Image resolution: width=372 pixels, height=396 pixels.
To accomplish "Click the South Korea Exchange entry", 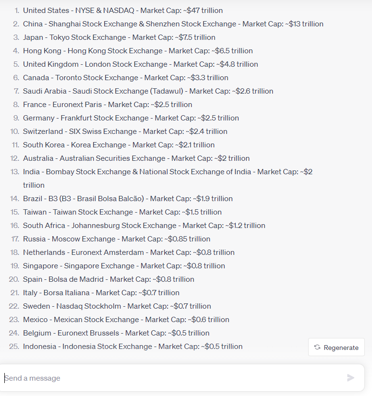I will point(119,145).
